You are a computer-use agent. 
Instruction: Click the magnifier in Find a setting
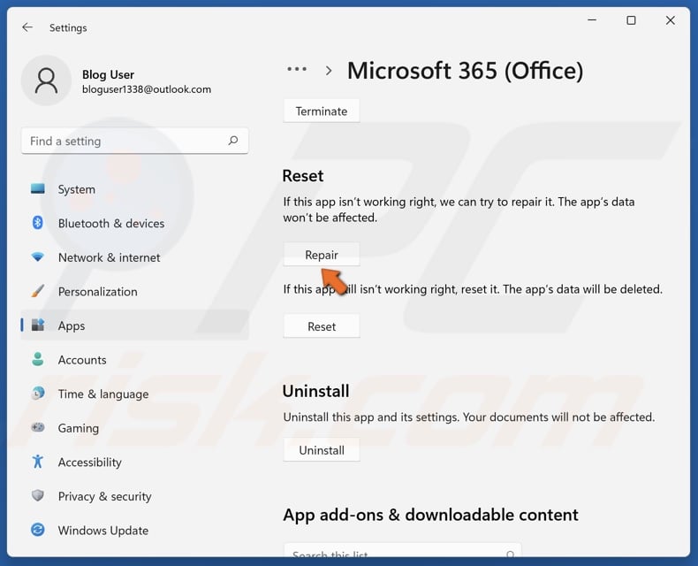tap(233, 141)
